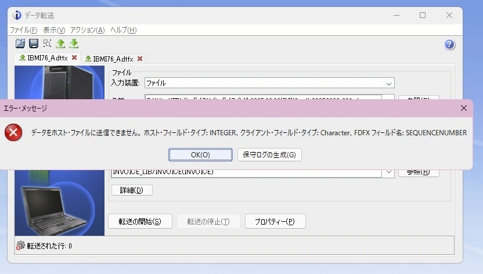The height and width of the screenshot is (274, 483).
Task: Click the gear status icon beside 転送された行
Action: (20, 246)
